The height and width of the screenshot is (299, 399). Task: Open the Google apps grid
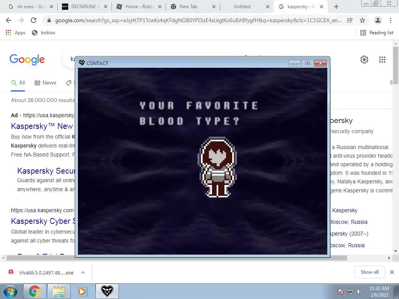pyautogui.click(x=382, y=60)
